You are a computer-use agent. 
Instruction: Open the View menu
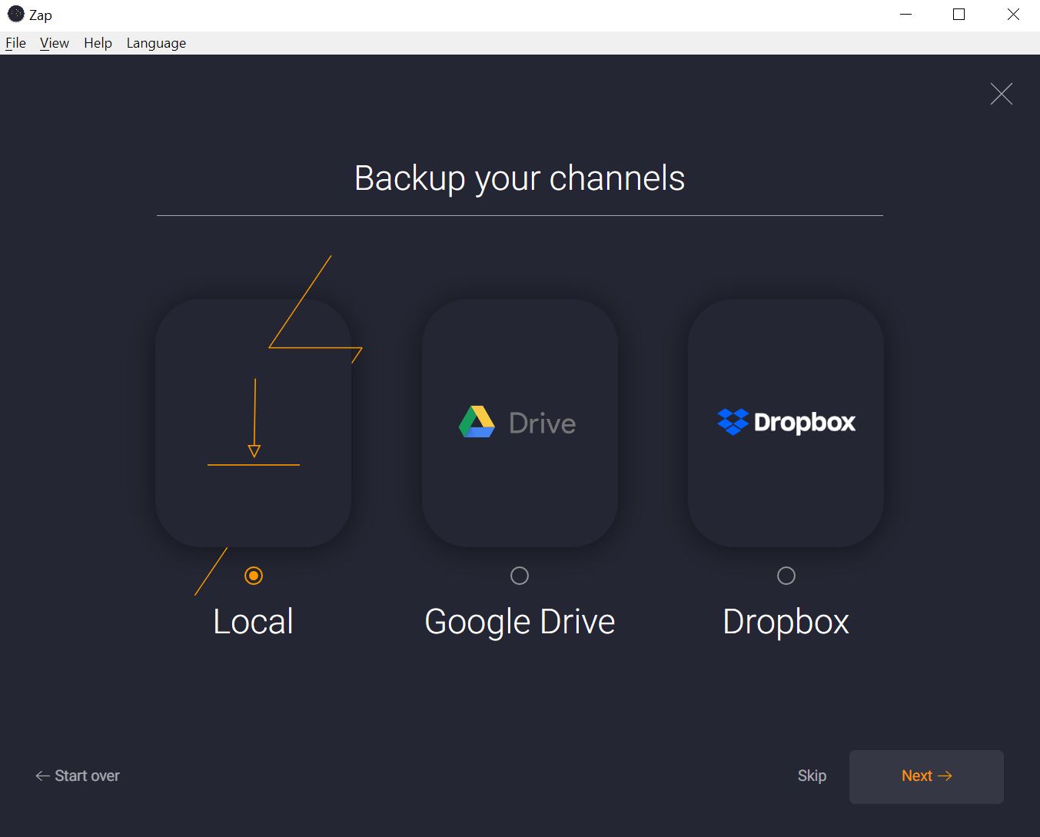click(55, 43)
